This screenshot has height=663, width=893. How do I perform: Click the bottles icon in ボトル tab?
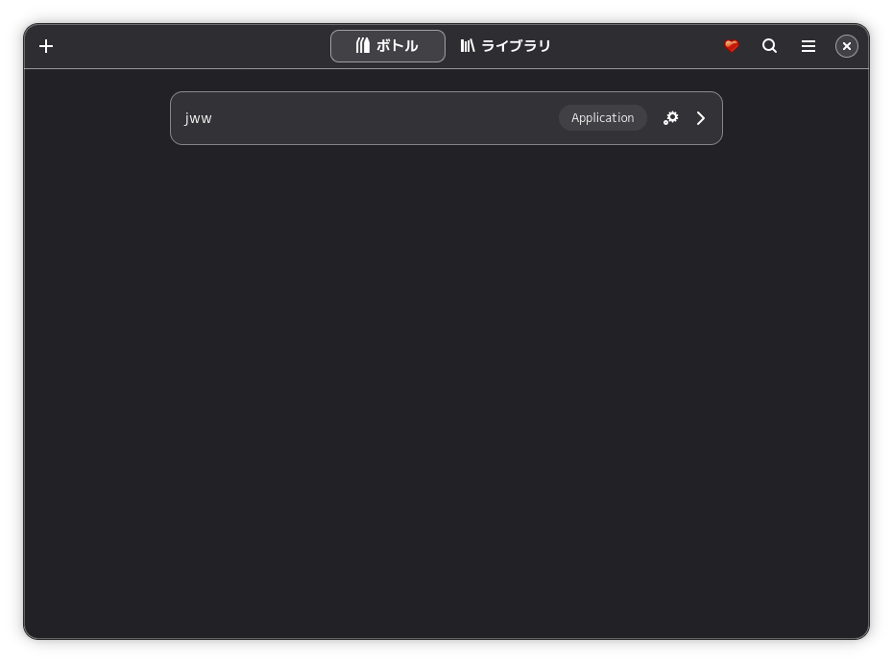[363, 46]
